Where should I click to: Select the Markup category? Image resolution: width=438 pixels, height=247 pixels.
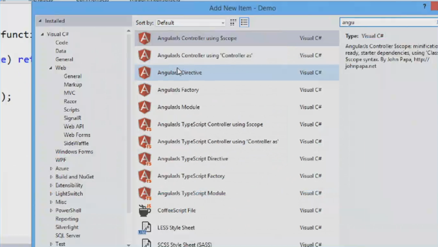click(x=73, y=85)
